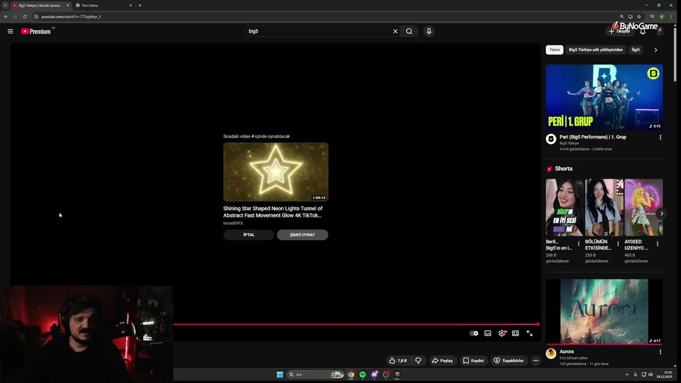Open BÖLÜMÜN ETKİSİNDE short thumbnail
Viewport: 681px width, 383px height.
click(604, 207)
